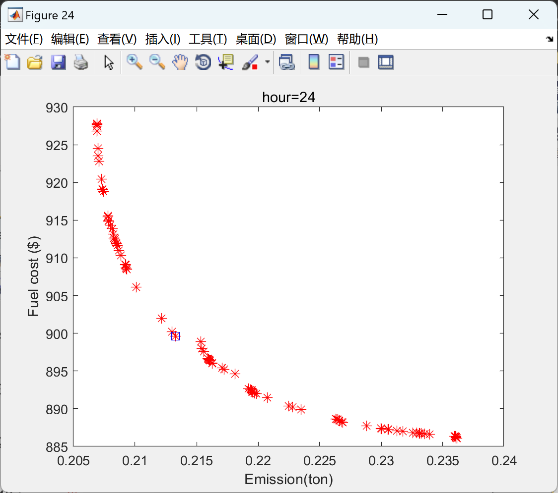Print the figure with the printer icon
The height and width of the screenshot is (493, 558).
pyautogui.click(x=81, y=62)
